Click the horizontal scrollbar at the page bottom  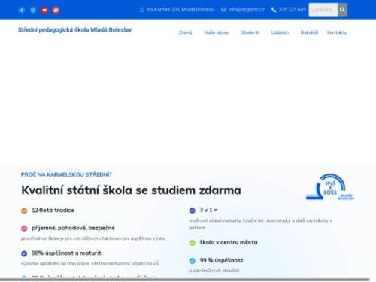point(185,280)
